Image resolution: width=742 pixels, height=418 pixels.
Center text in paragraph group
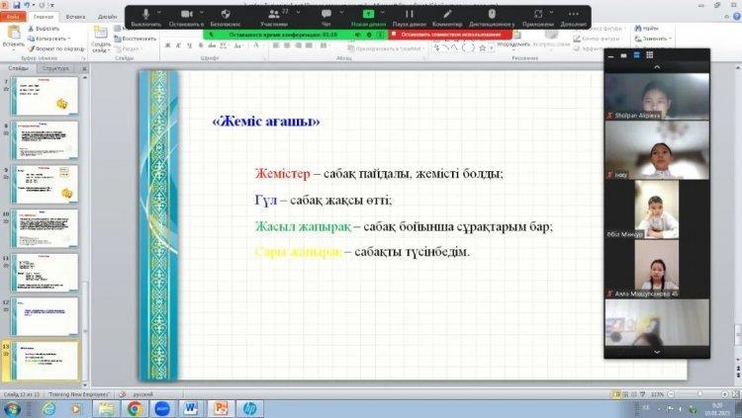pos(287,45)
